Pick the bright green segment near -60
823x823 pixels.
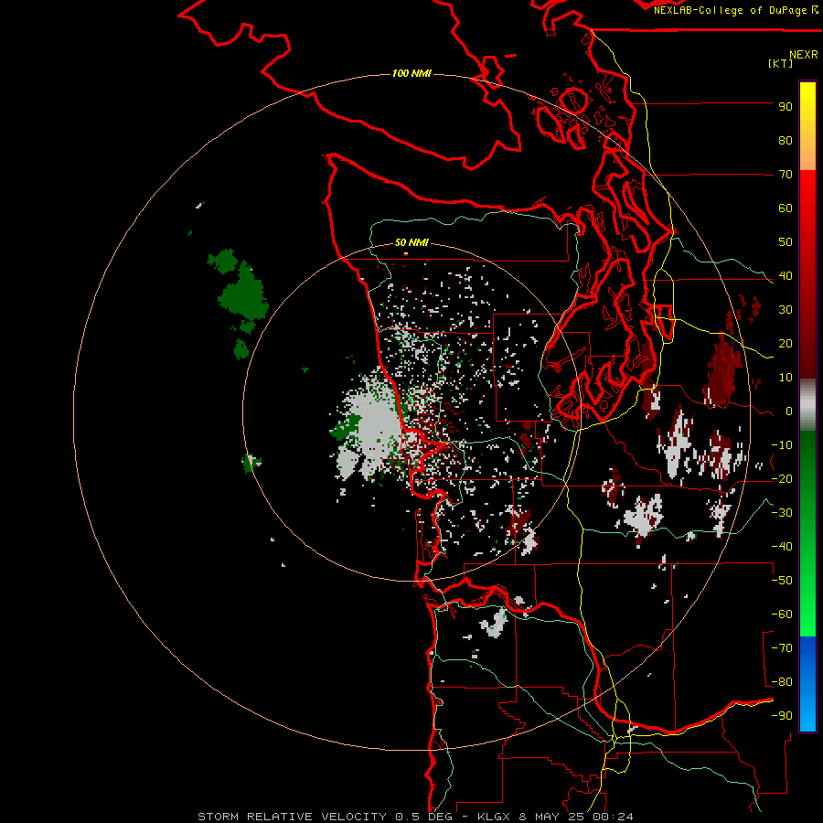click(807, 615)
